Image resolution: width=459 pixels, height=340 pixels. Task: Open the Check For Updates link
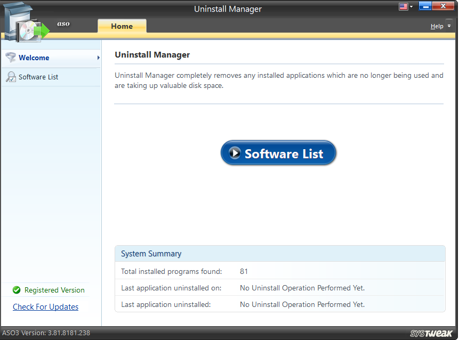[45, 306]
